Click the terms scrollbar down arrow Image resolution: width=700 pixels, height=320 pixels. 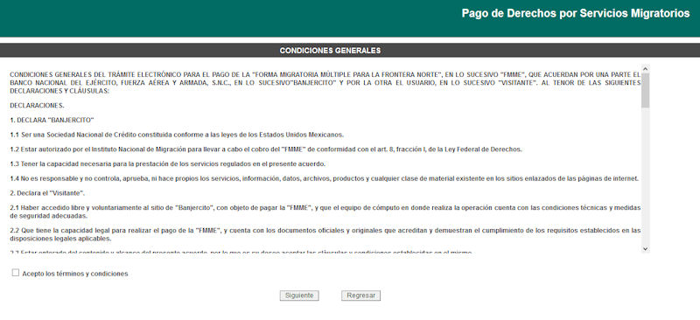click(645, 248)
